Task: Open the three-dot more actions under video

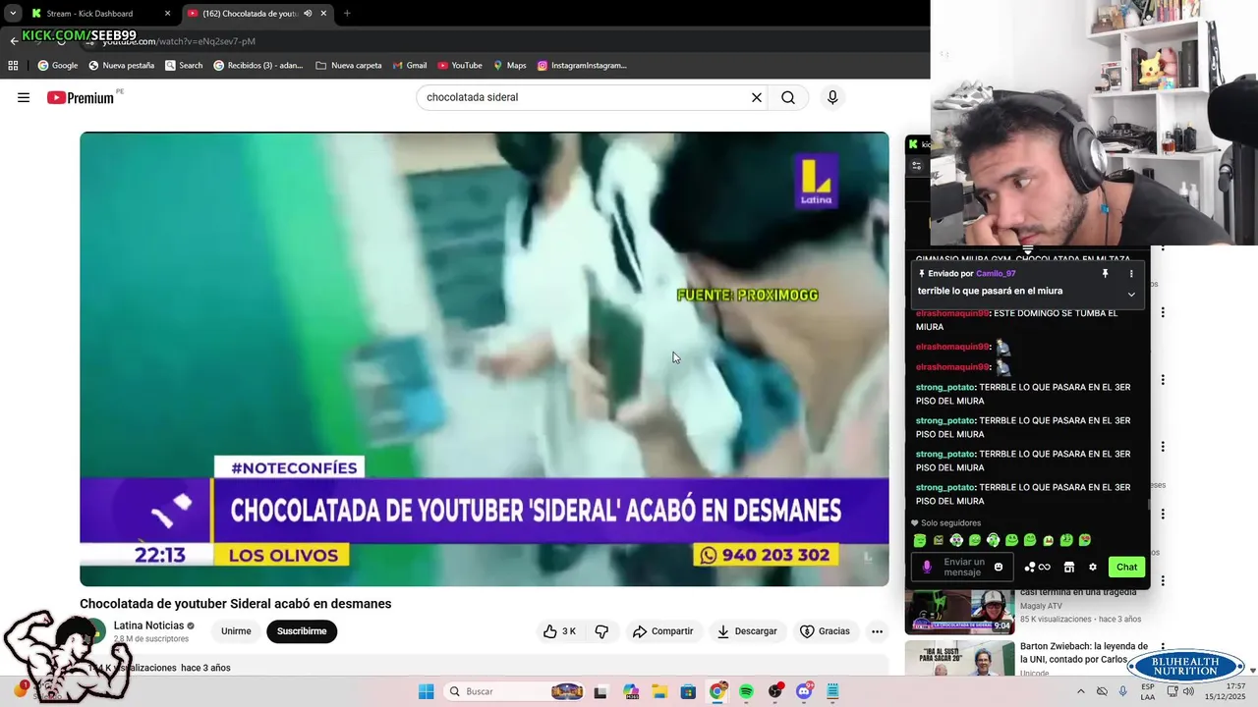Action: coord(877,631)
